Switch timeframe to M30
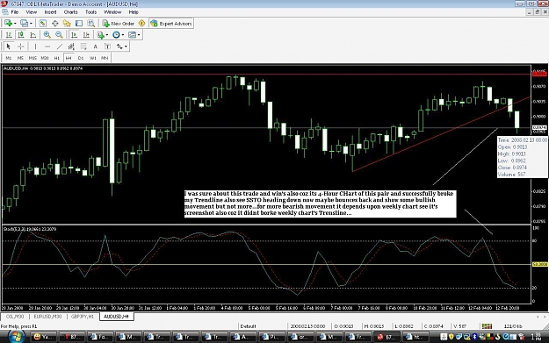 (45, 58)
